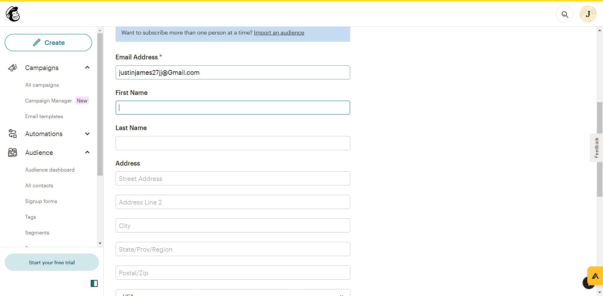603x296 pixels.
Task: Click the pencil icon on Create
Action: click(x=37, y=42)
